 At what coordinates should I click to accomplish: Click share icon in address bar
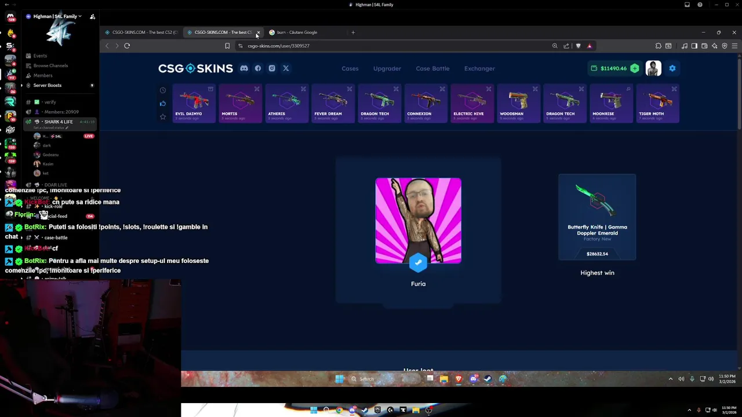pyautogui.click(x=566, y=46)
